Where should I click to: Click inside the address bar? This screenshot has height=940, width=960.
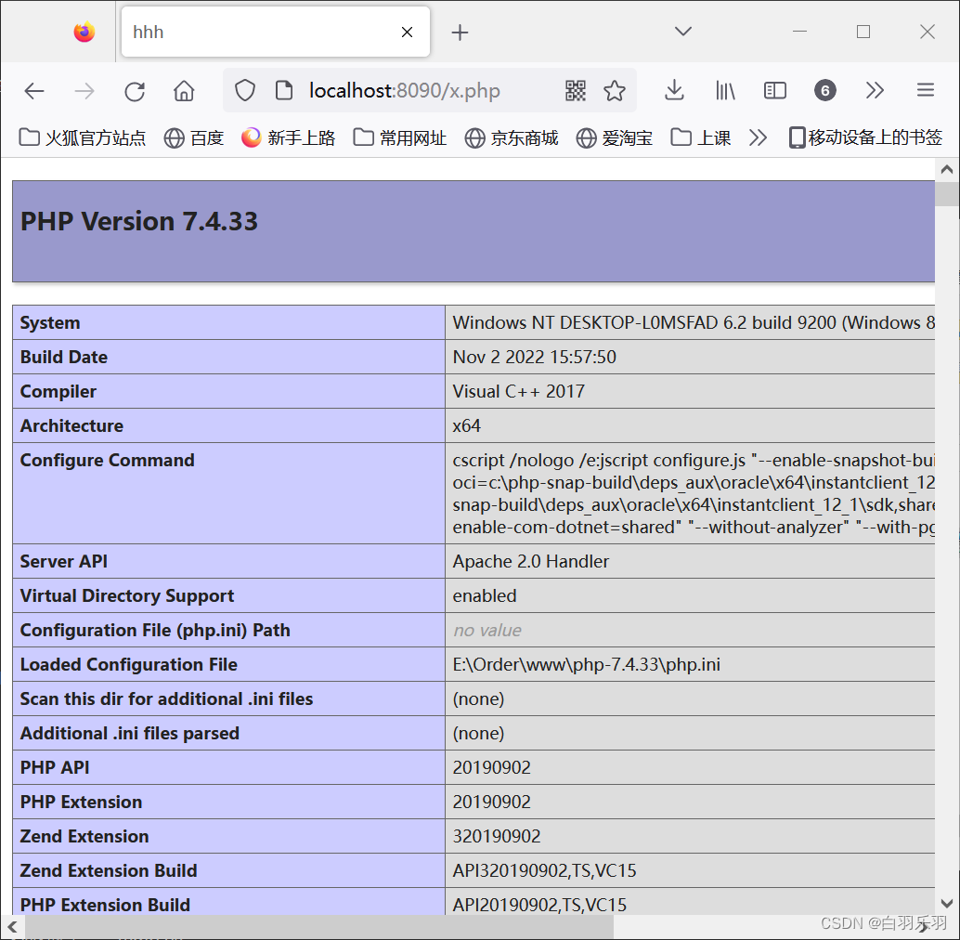click(x=418, y=90)
